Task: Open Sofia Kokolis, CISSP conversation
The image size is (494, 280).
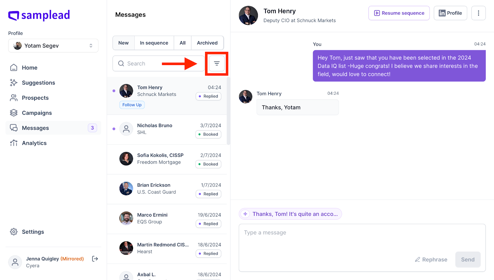Action: pyautogui.click(x=167, y=159)
